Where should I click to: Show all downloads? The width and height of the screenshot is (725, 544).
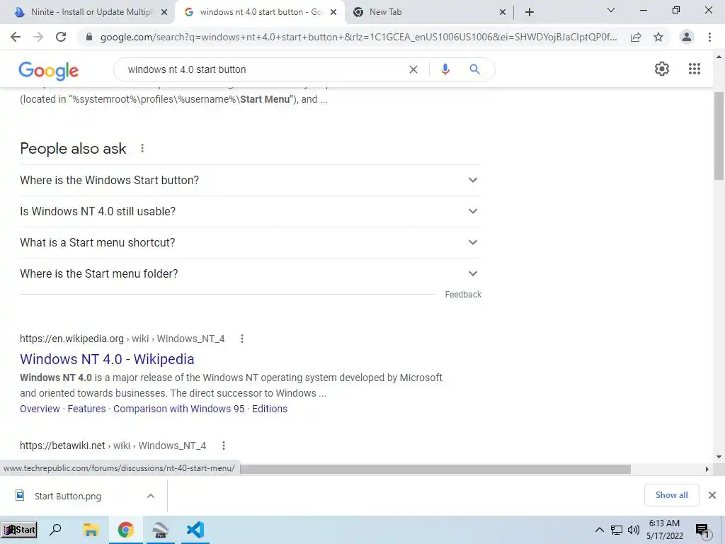[671, 495]
